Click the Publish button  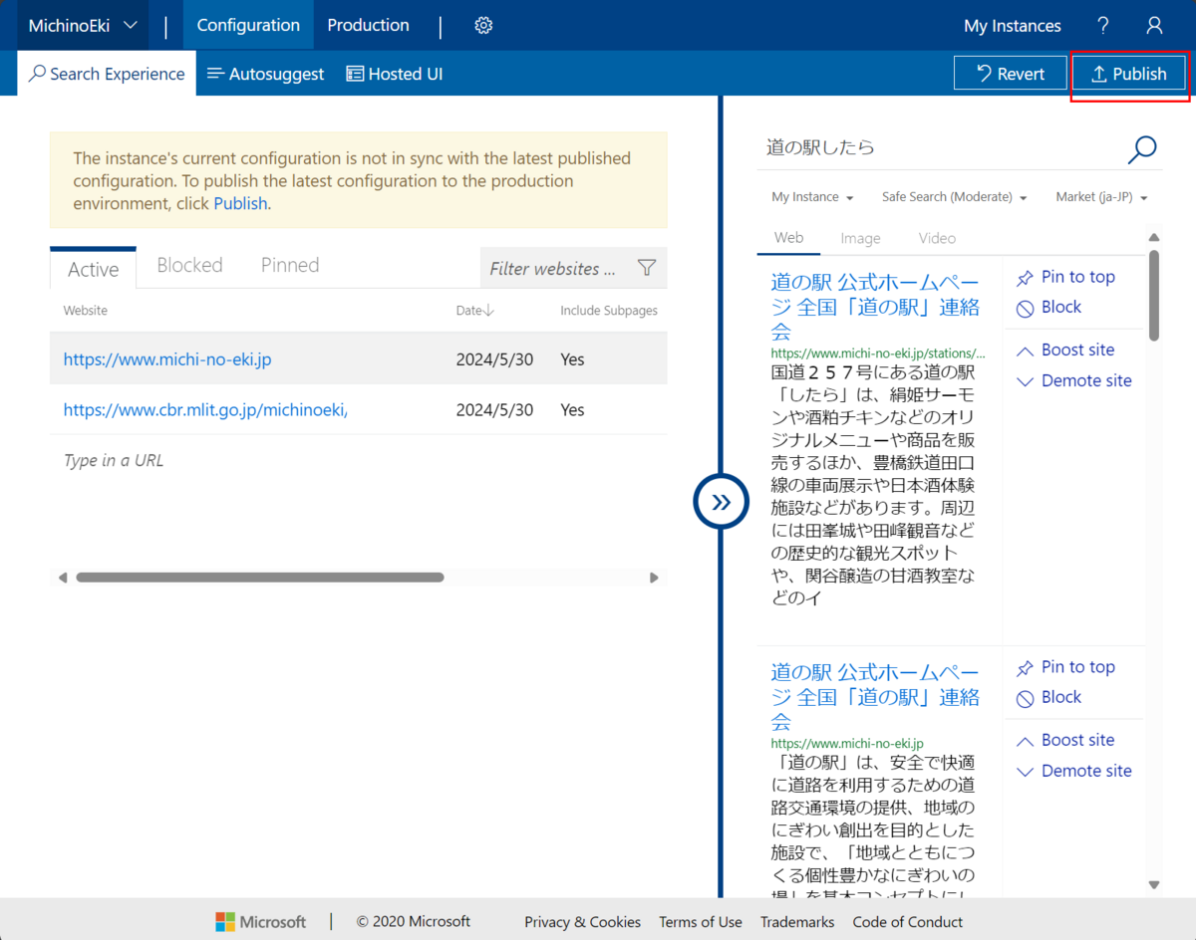pos(1129,74)
